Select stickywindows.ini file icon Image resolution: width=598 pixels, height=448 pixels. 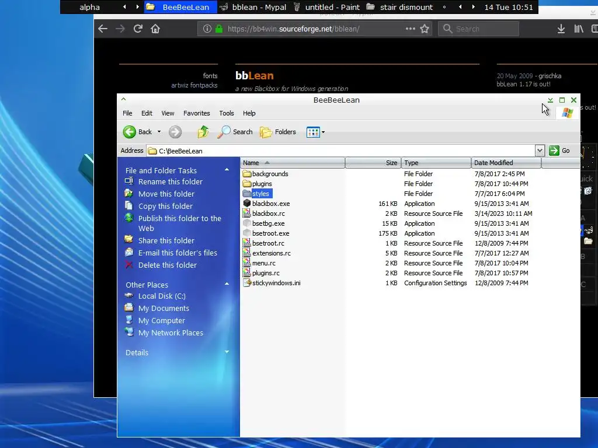tap(247, 283)
